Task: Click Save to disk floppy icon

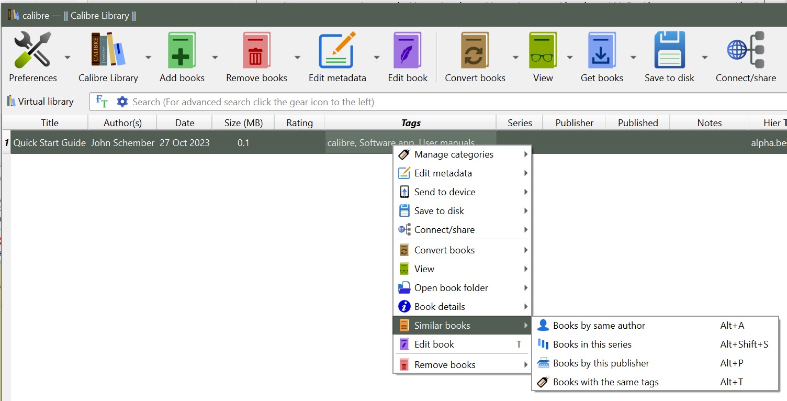Action: point(669,51)
